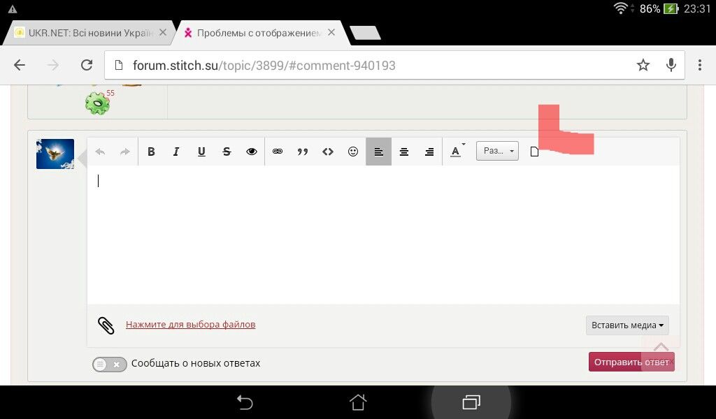716x419 pixels.
Task: Open the text color picker
Action: point(456,152)
